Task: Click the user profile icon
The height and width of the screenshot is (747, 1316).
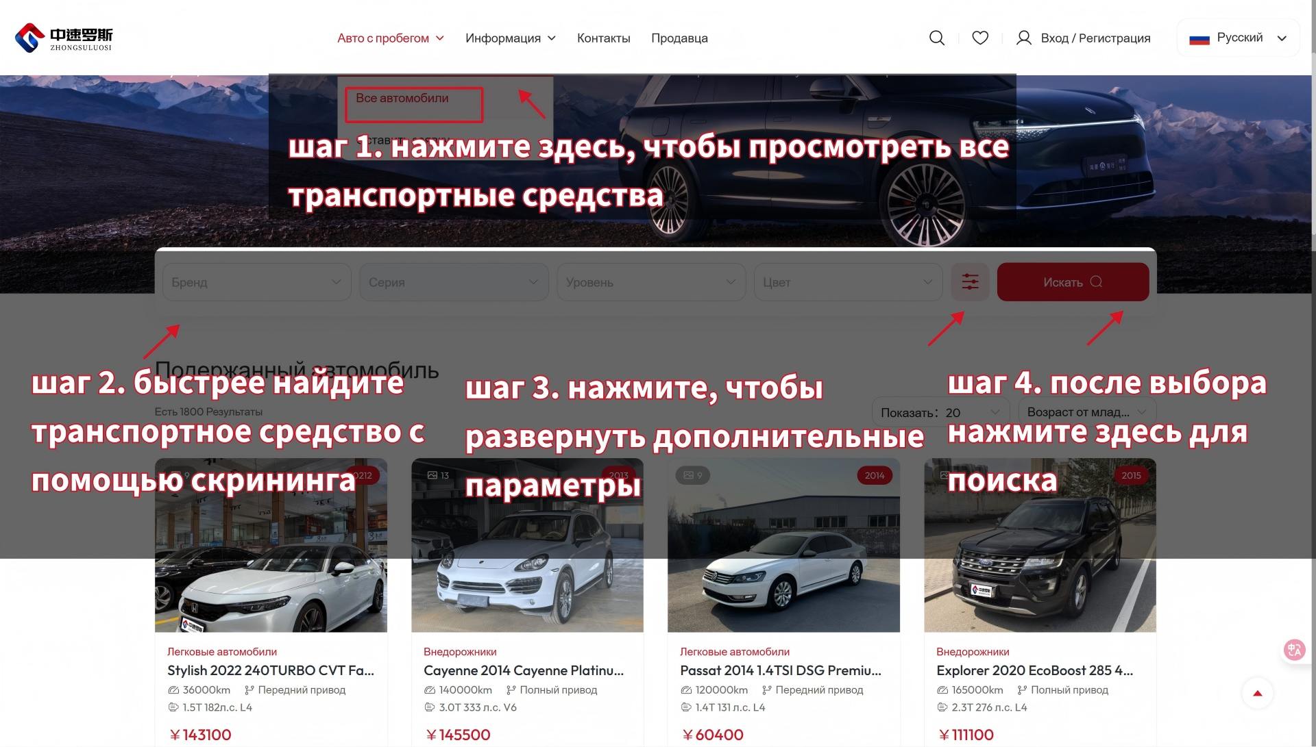Action: [1023, 38]
